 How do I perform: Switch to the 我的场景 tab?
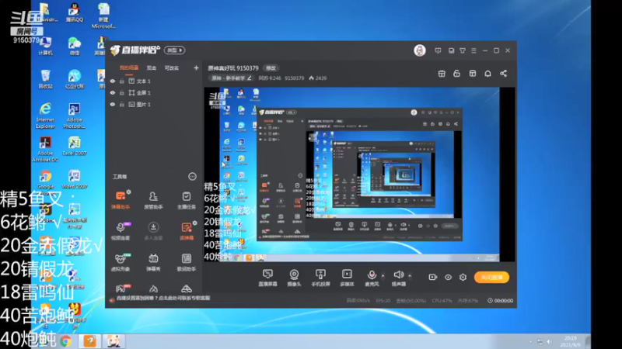129,68
